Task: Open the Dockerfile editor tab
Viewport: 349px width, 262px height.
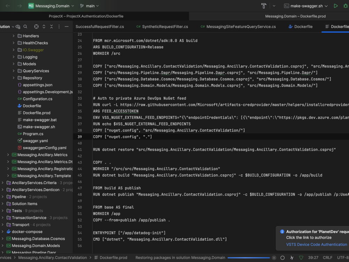Action: 300,27
